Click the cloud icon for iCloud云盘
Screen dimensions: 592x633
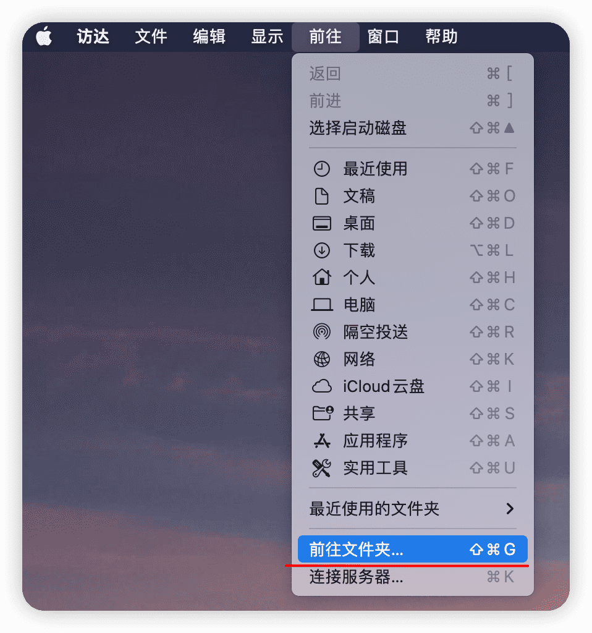point(321,386)
